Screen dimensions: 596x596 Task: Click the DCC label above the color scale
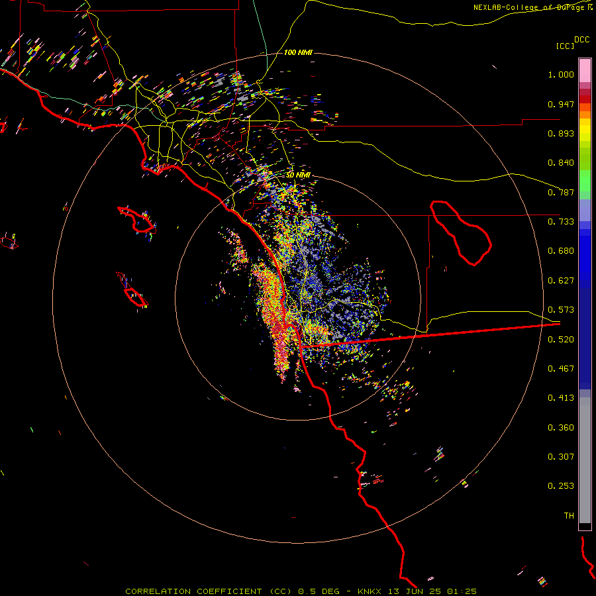point(581,40)
